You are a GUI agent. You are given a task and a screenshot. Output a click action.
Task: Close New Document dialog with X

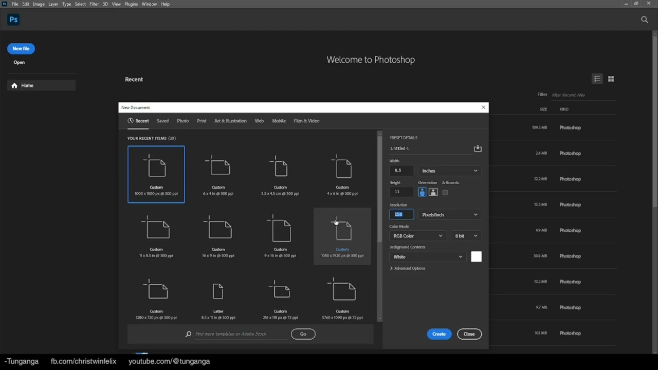pyautogui.click(x=483, y=107)
